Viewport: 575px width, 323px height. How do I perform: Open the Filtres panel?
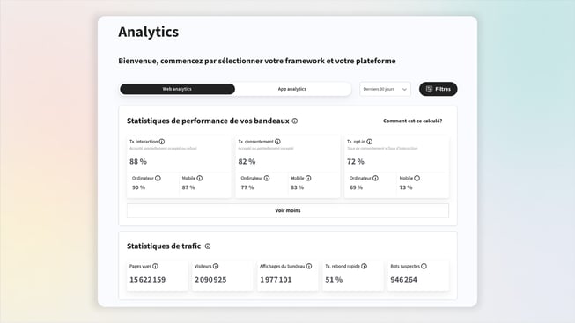(439, 89)
